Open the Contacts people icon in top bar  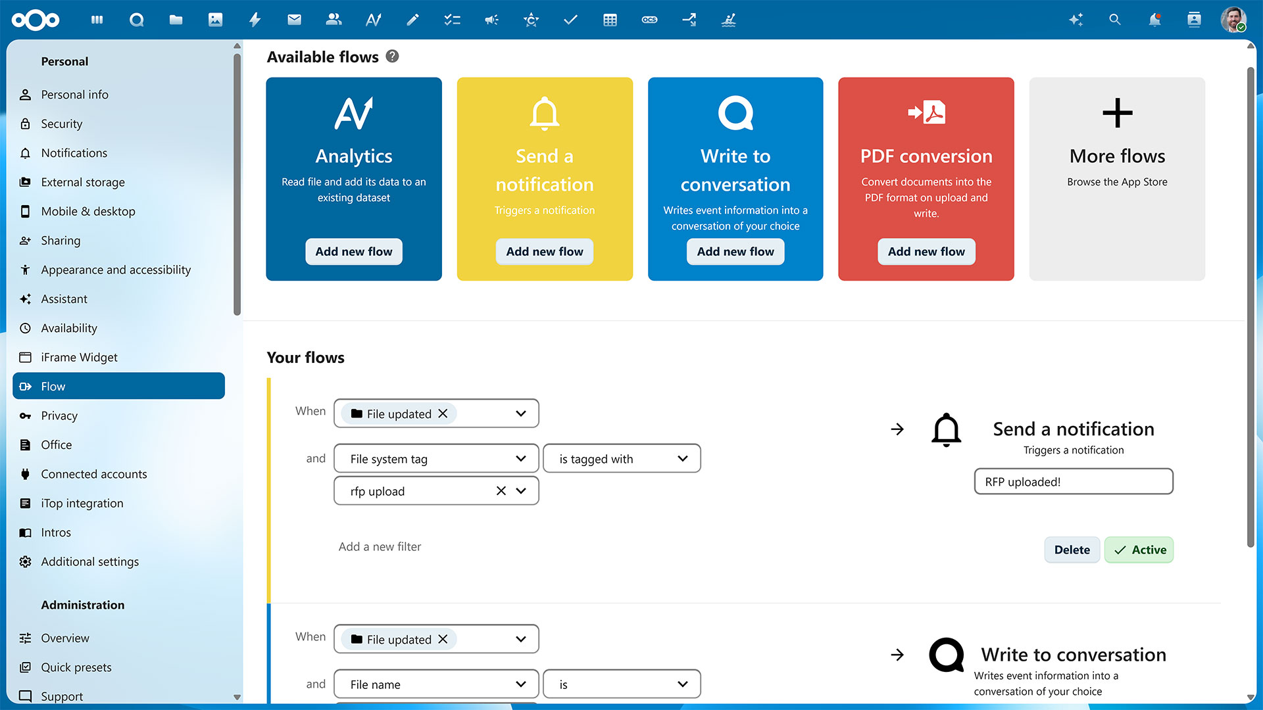[x=334, y=20]
